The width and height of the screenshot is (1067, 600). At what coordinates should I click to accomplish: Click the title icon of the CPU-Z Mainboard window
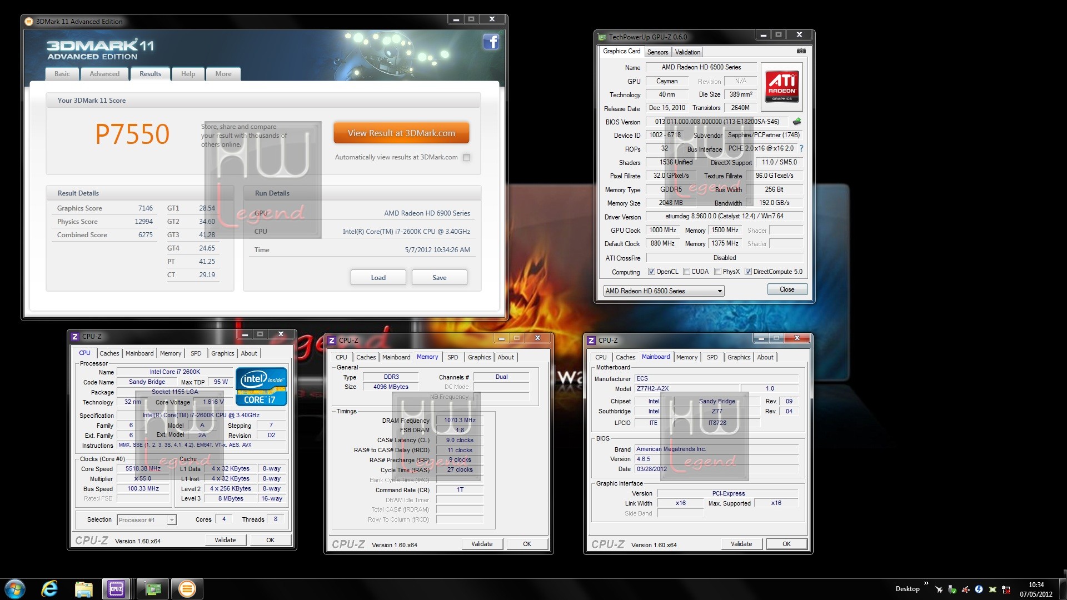[x=591, y=340]
